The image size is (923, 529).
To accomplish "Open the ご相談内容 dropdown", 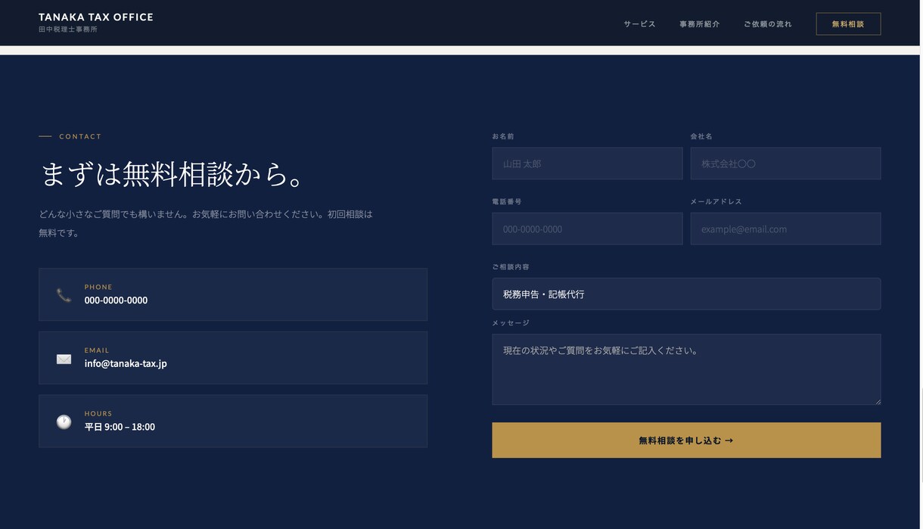I will (686, 294).
